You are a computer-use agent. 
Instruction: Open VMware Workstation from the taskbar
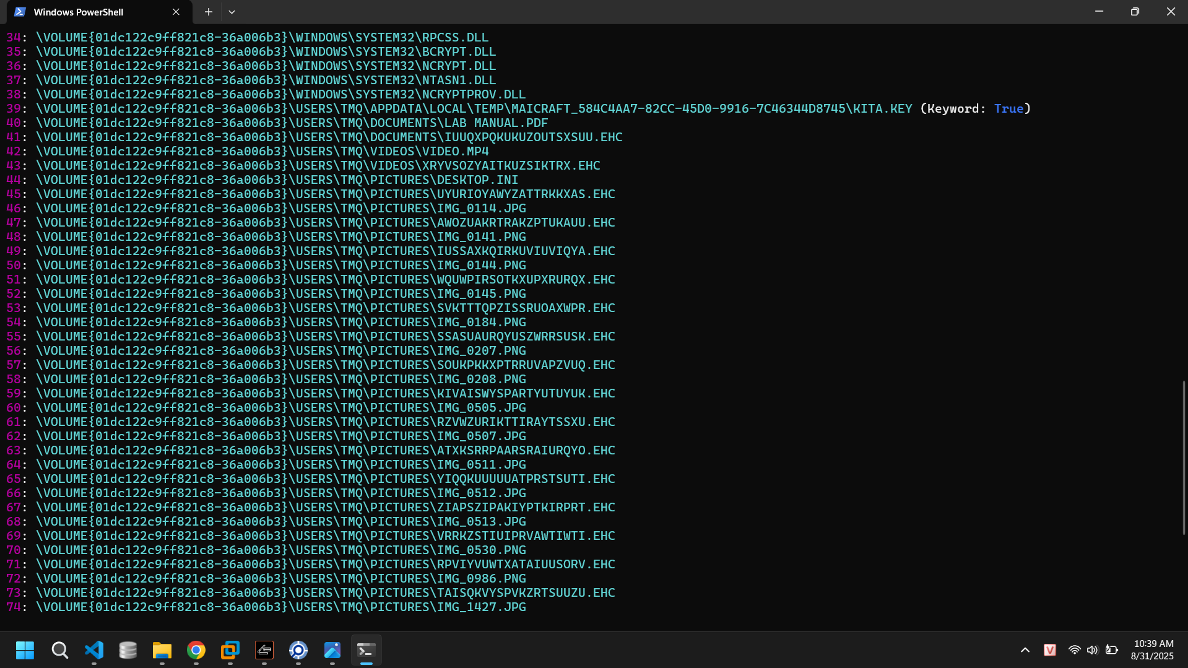230,650
